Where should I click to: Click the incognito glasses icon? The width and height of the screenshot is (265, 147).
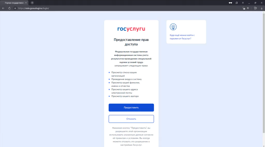coord(230,3)
